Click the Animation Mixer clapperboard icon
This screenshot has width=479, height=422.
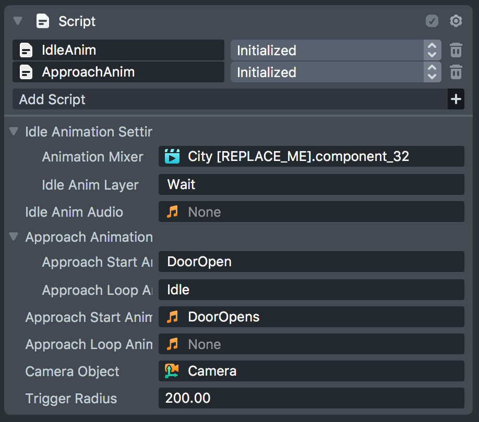(x=172, y=156)
